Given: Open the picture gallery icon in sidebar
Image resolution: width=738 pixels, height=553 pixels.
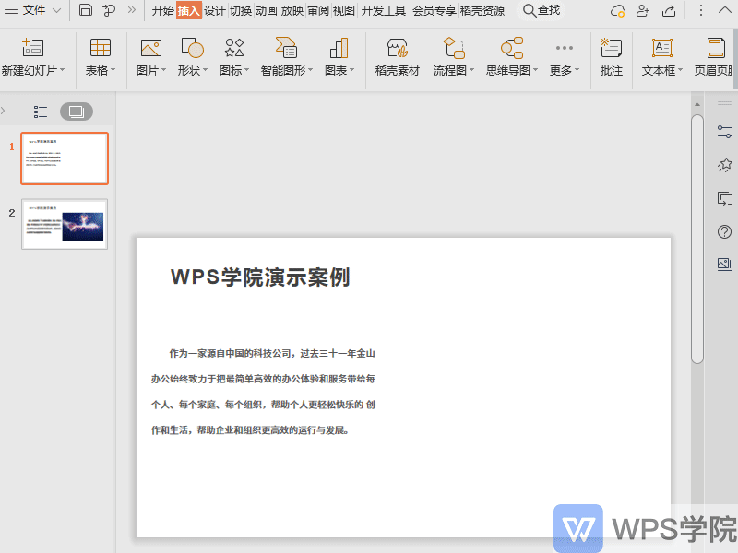Looking at the screenshot, I should tap(725, 265).
